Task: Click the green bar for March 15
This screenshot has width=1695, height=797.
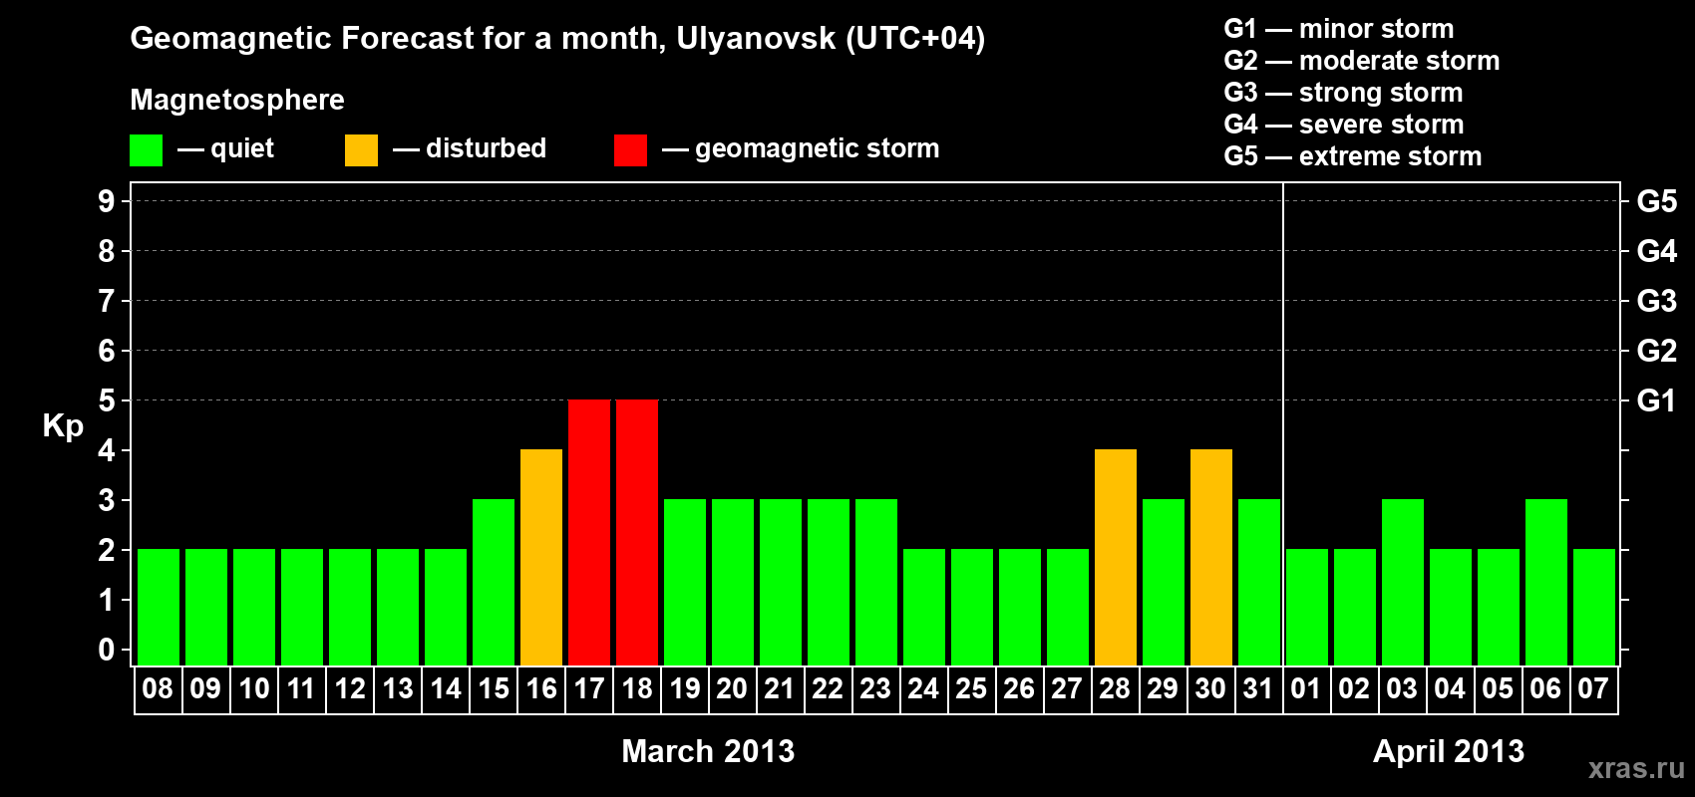Action: tap(494, 583)
